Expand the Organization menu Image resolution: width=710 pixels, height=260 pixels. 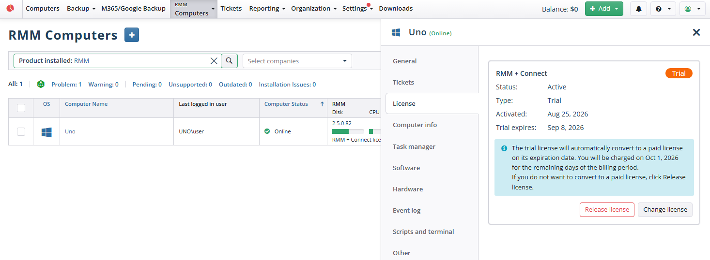tap(313, 9)
